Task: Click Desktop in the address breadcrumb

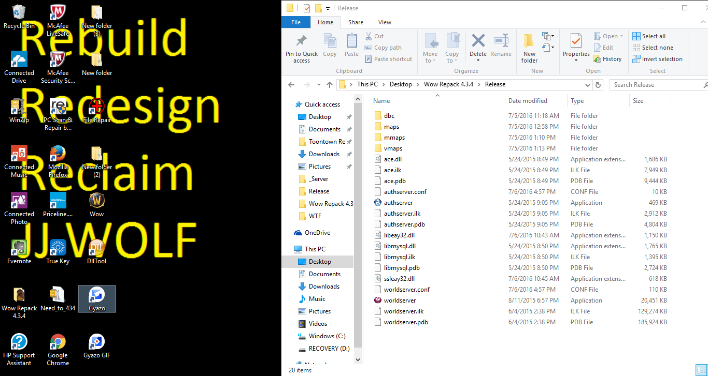Action: click(x=401, y=84)
